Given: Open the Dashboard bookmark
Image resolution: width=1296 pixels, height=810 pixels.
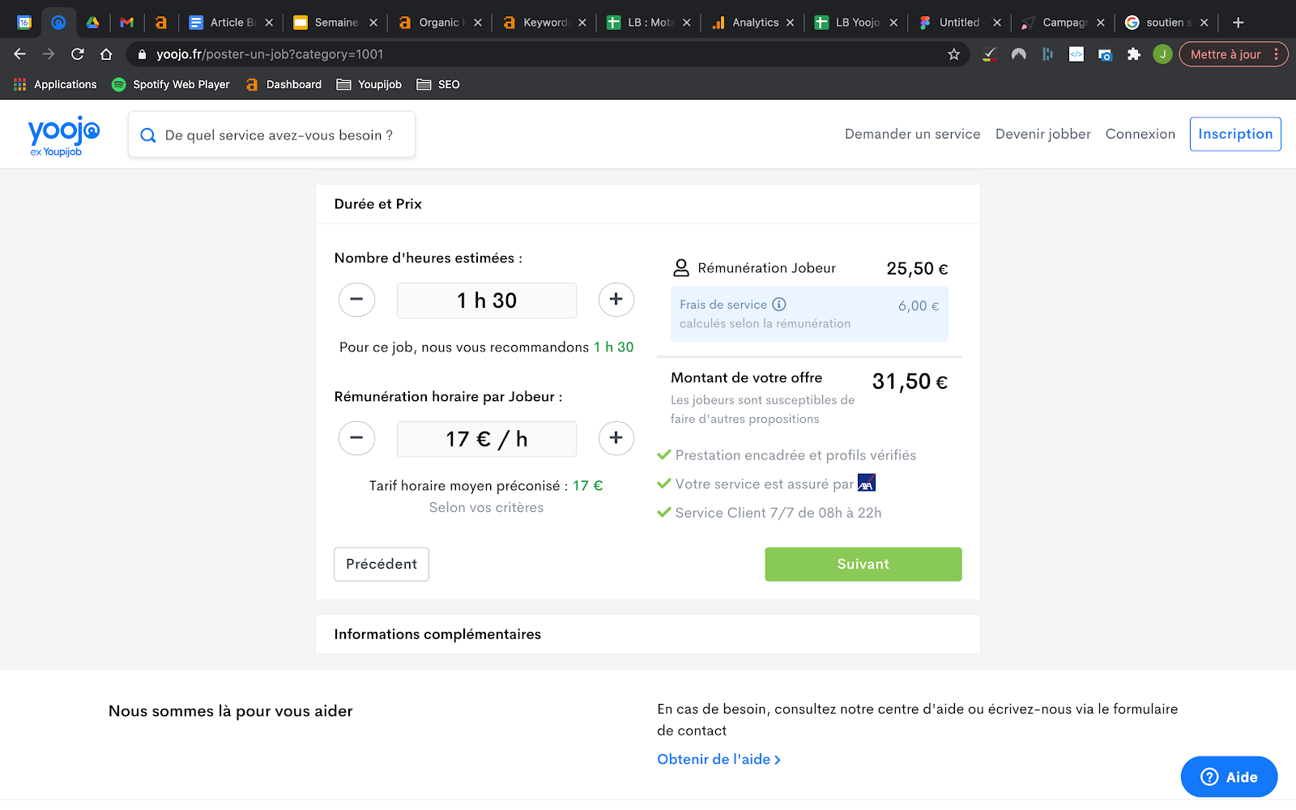Looking at the screenshot, I should tap(283, 84).
